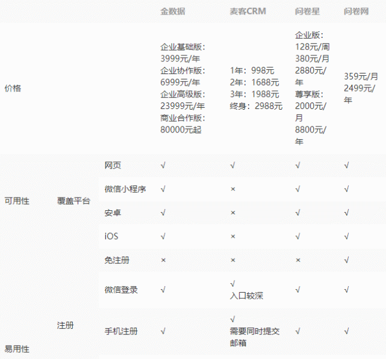
Task: Click the 3年: 1988元 price
Action: tap(254, 94)
